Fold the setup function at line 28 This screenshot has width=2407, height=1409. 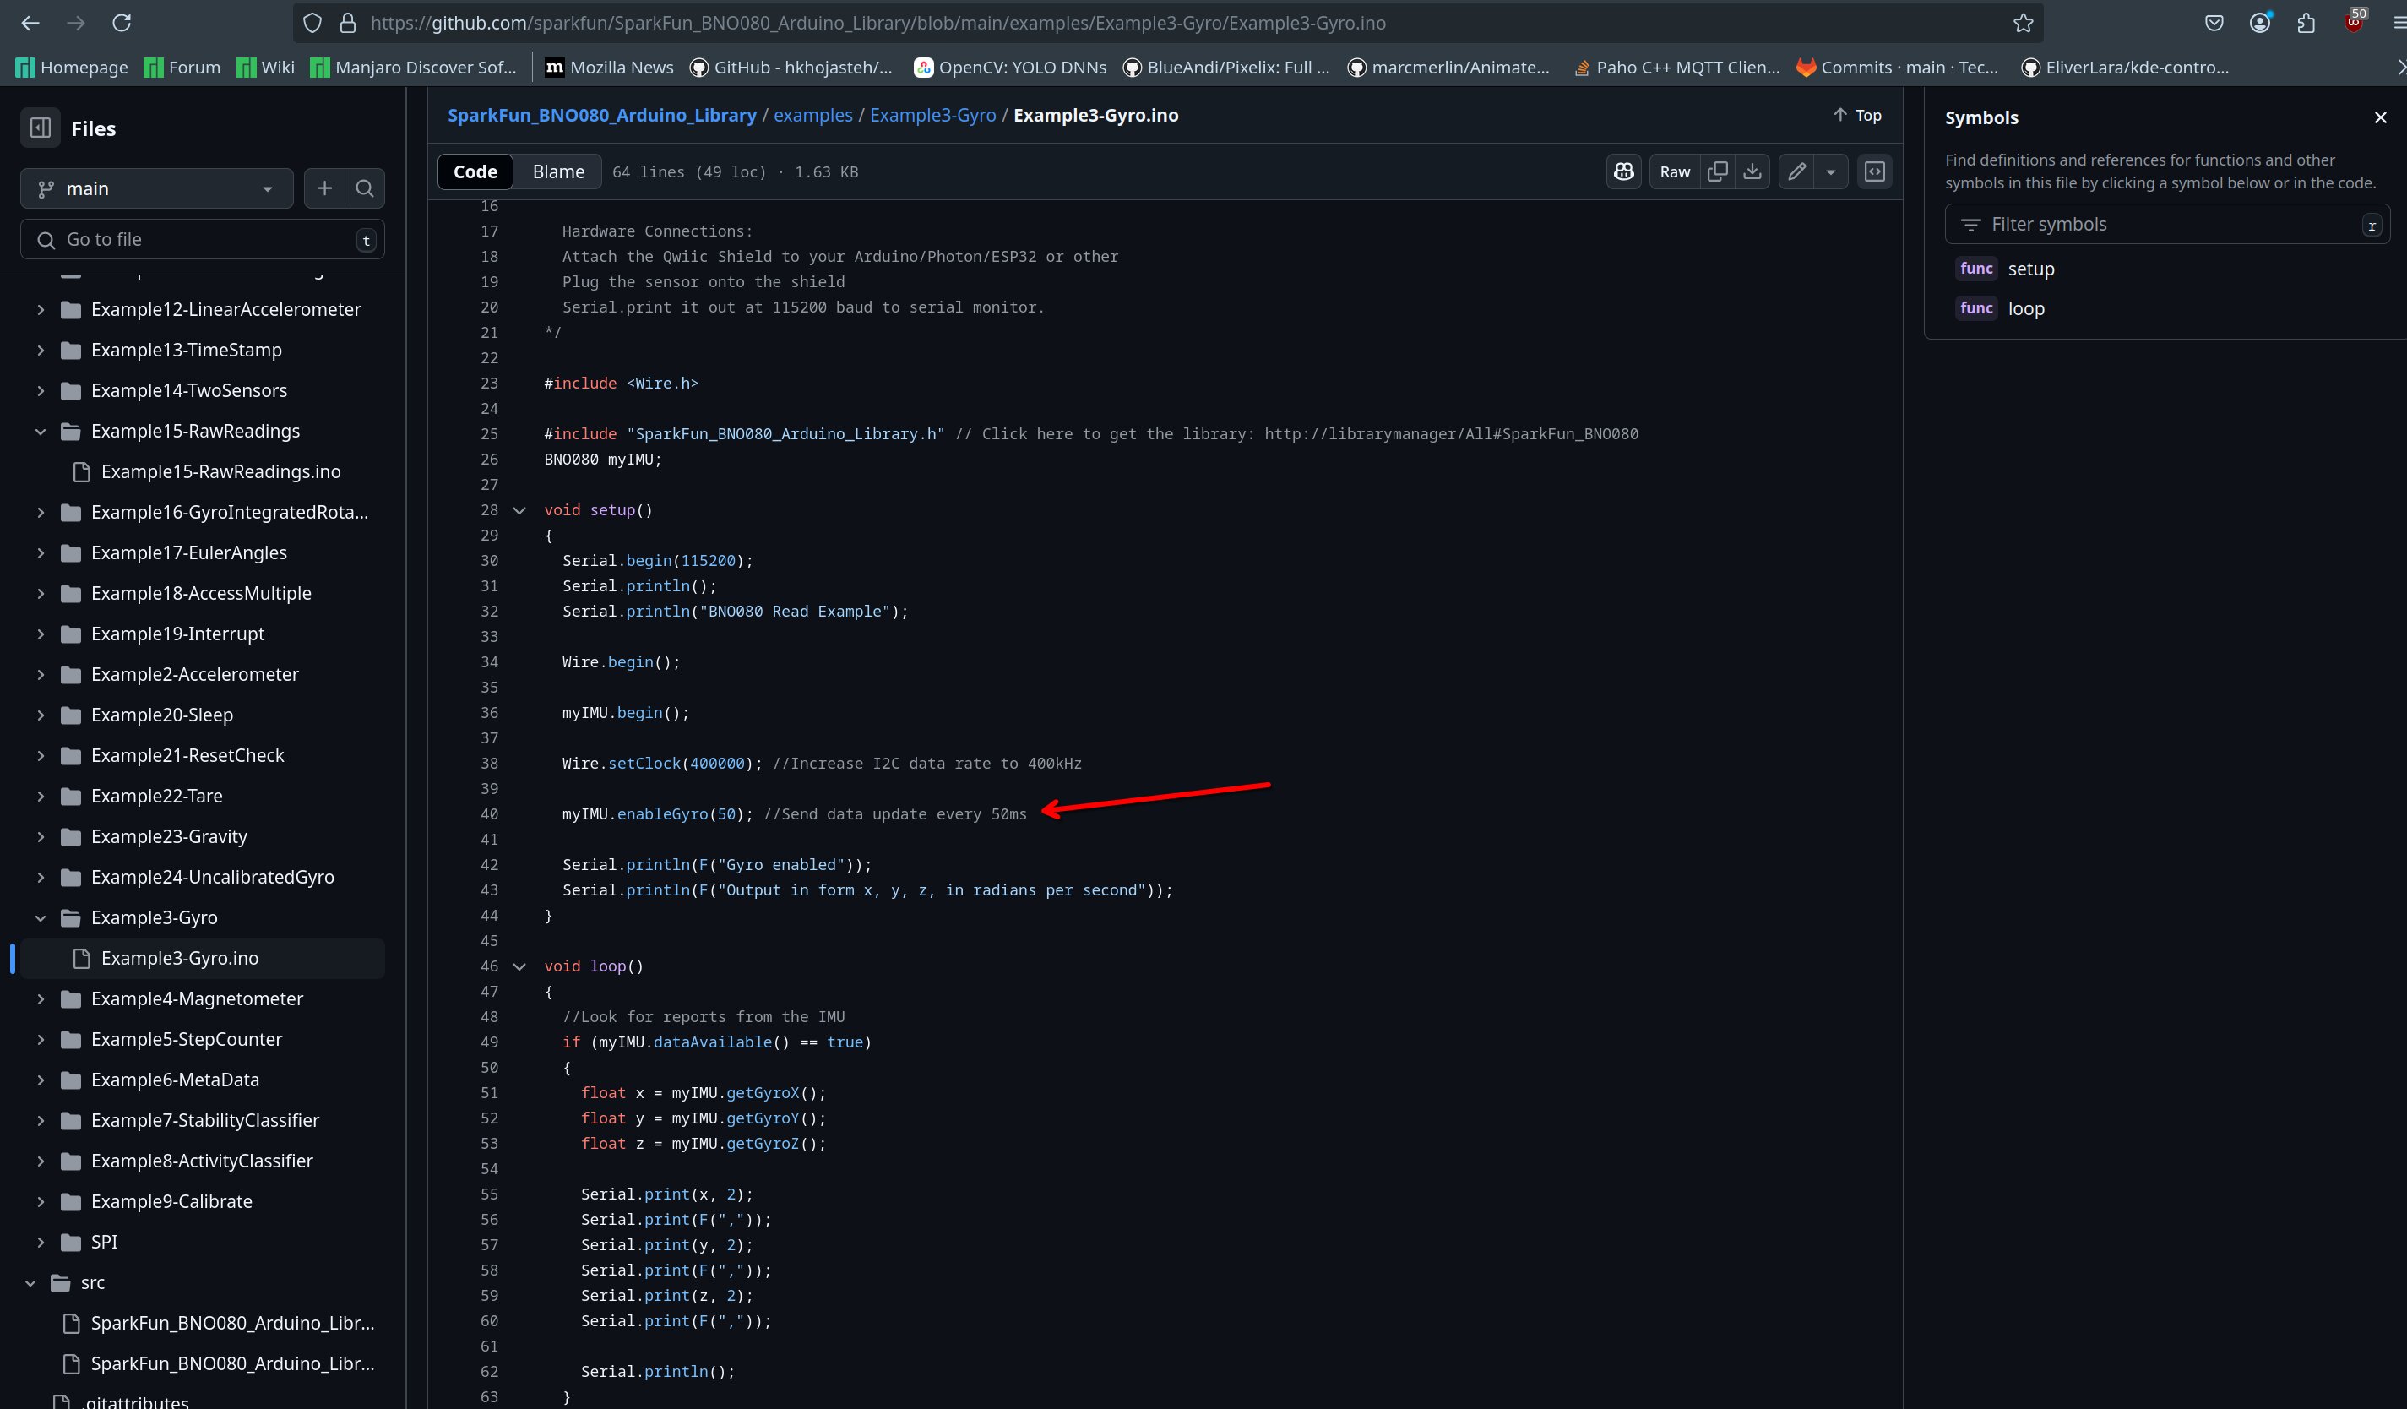coord(519,510)
